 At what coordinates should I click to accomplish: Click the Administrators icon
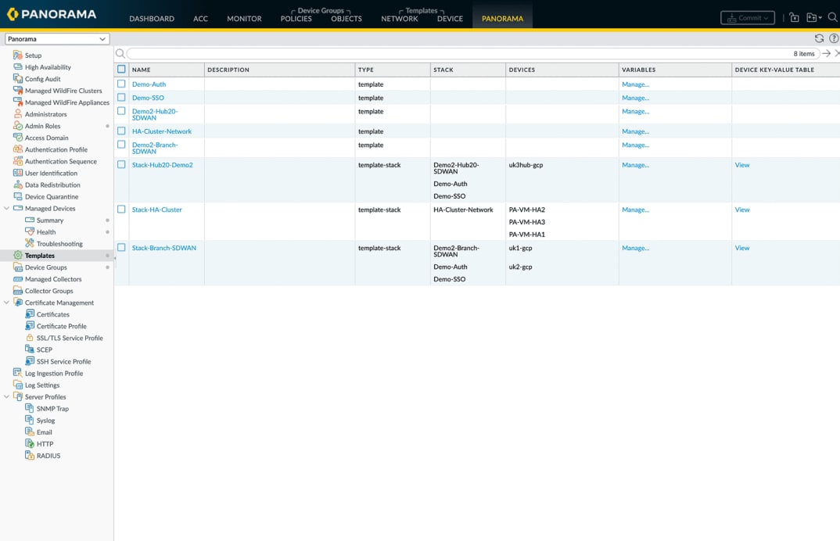(17, 114)
